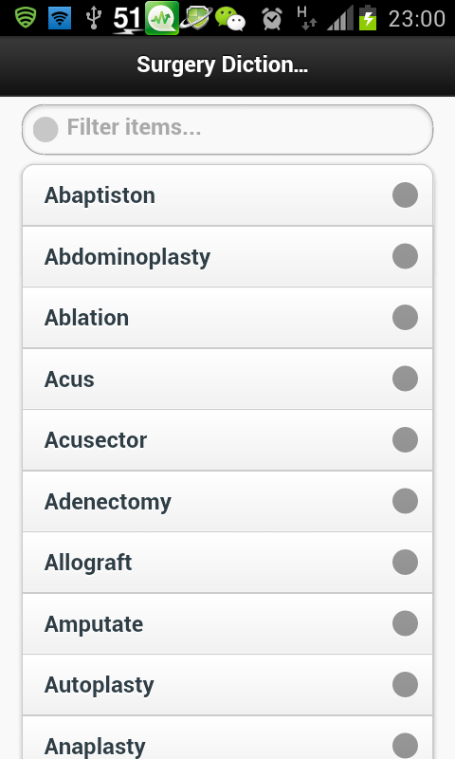Tap the gray circle icon beside Abaptiston
The width and height of the screenshot is (455, 759).
click(x=405, y=195)
